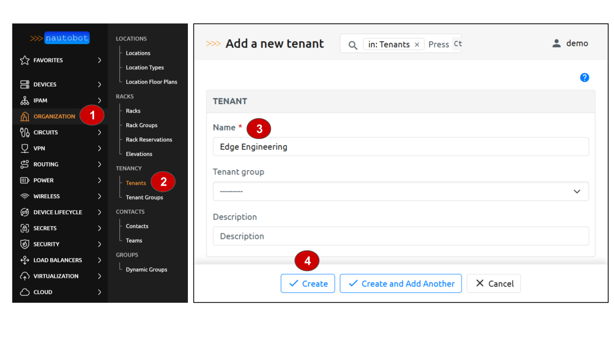614x345 pixels.
Task: Click the Devices server icon
Action: (25, 84)
